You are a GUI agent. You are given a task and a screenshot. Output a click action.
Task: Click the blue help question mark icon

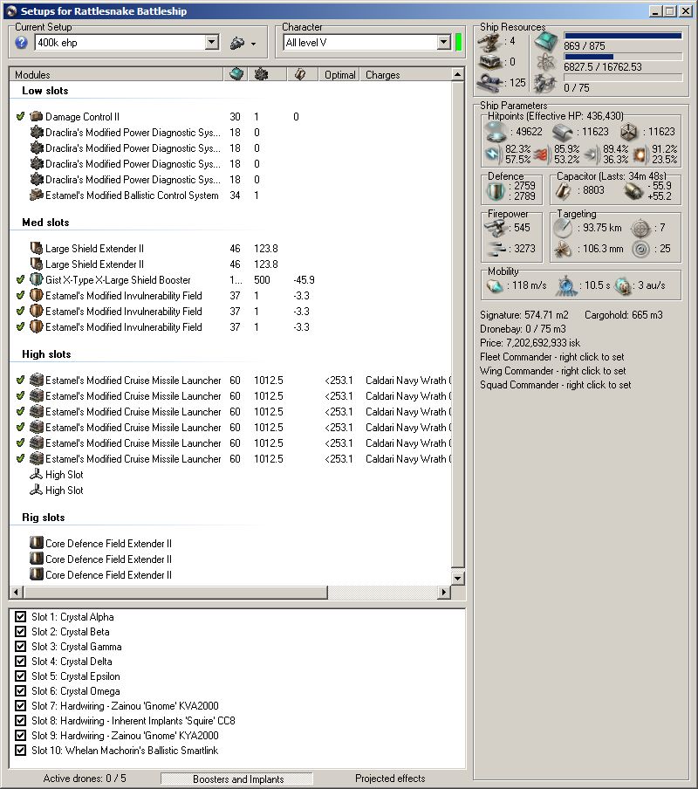pyautogui.click(x=21, y=43)
